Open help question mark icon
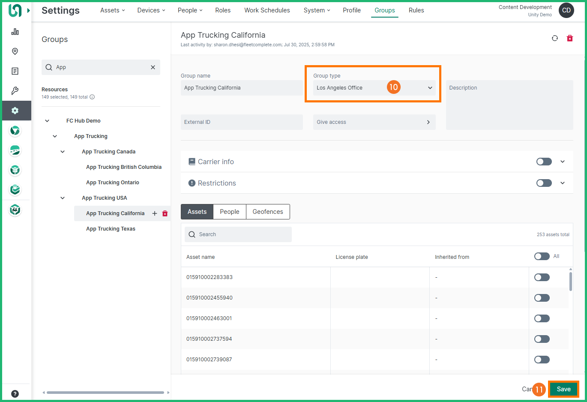Viewport: 587px width, 402px height. click(x=15, y=394)
